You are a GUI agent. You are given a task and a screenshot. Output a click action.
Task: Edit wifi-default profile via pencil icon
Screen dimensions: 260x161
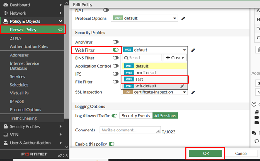182,86
